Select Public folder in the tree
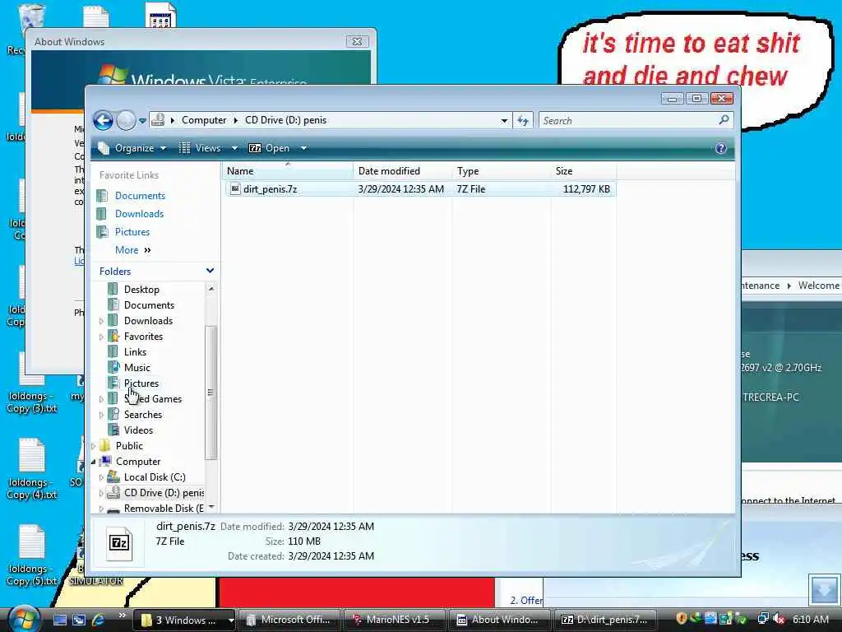The width and height of the screenshot is (842, 632). tap(129, 445)
